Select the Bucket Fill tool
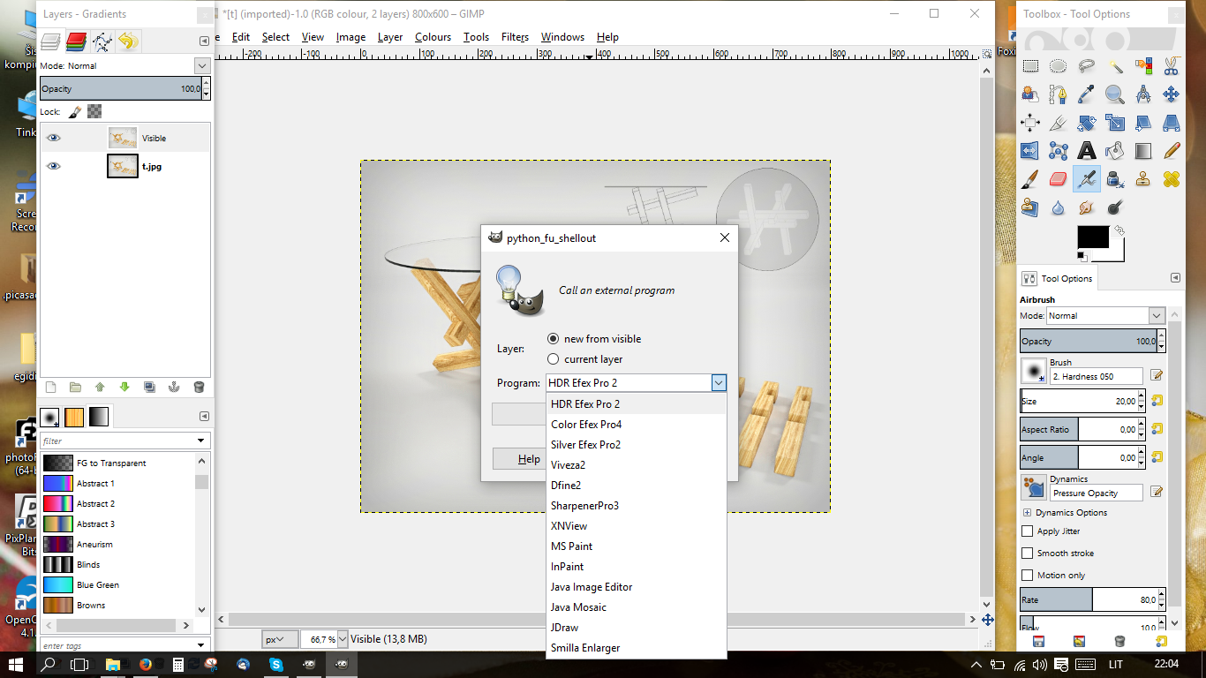This screenshot has height=678, width=1206. pos(1115,151)
